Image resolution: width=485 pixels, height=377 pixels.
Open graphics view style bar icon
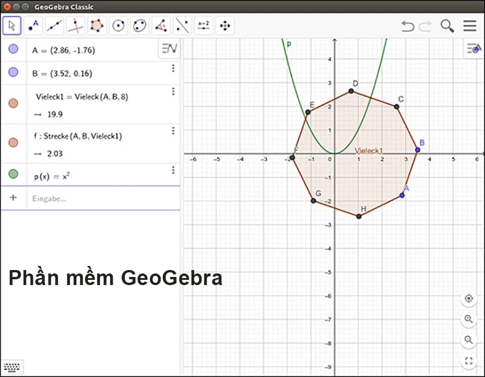[474, 49]
